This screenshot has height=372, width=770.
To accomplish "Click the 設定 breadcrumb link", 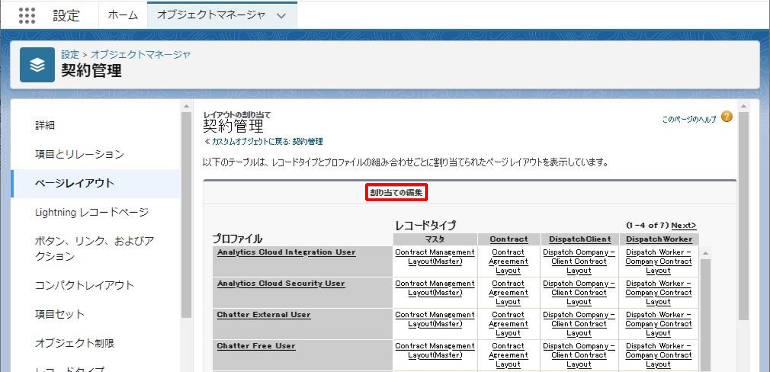I will [70, 55].
